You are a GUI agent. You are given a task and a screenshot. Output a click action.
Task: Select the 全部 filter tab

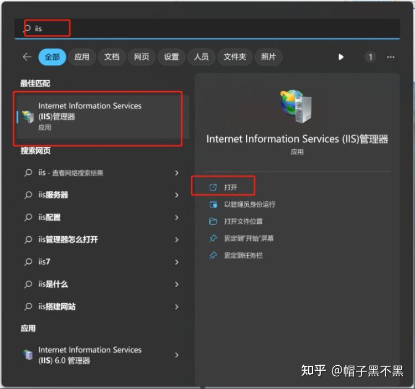point(52,57)
